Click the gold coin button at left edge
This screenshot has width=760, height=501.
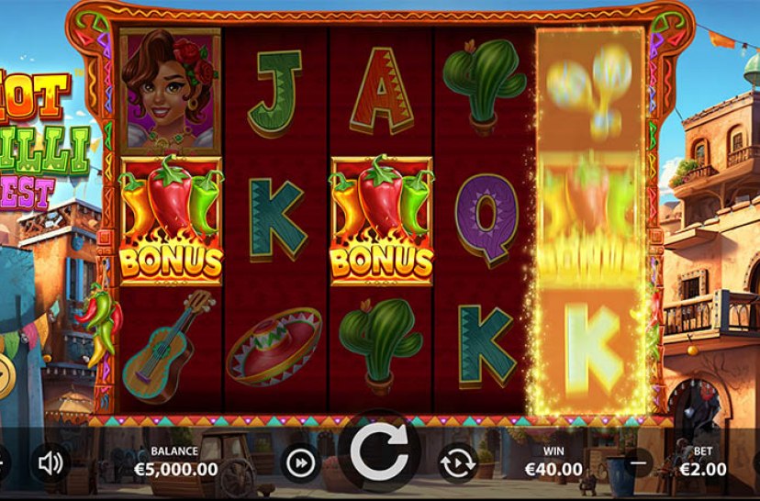click(6, 376)
